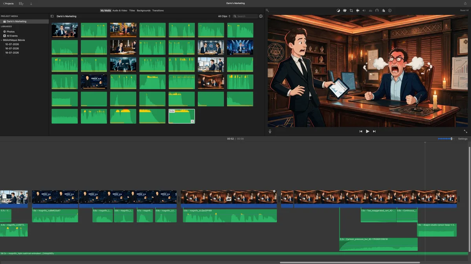
Task: Select the 'Continuous_' audio clip in timeline
Action: click(x=407, y=216)
